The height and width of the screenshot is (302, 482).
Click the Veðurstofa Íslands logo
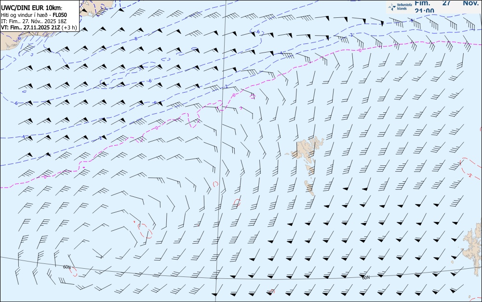click(400, 7)
